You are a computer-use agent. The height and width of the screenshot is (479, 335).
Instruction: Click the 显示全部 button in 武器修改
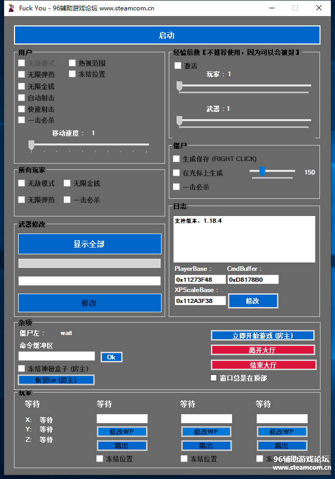click(90, 244)
